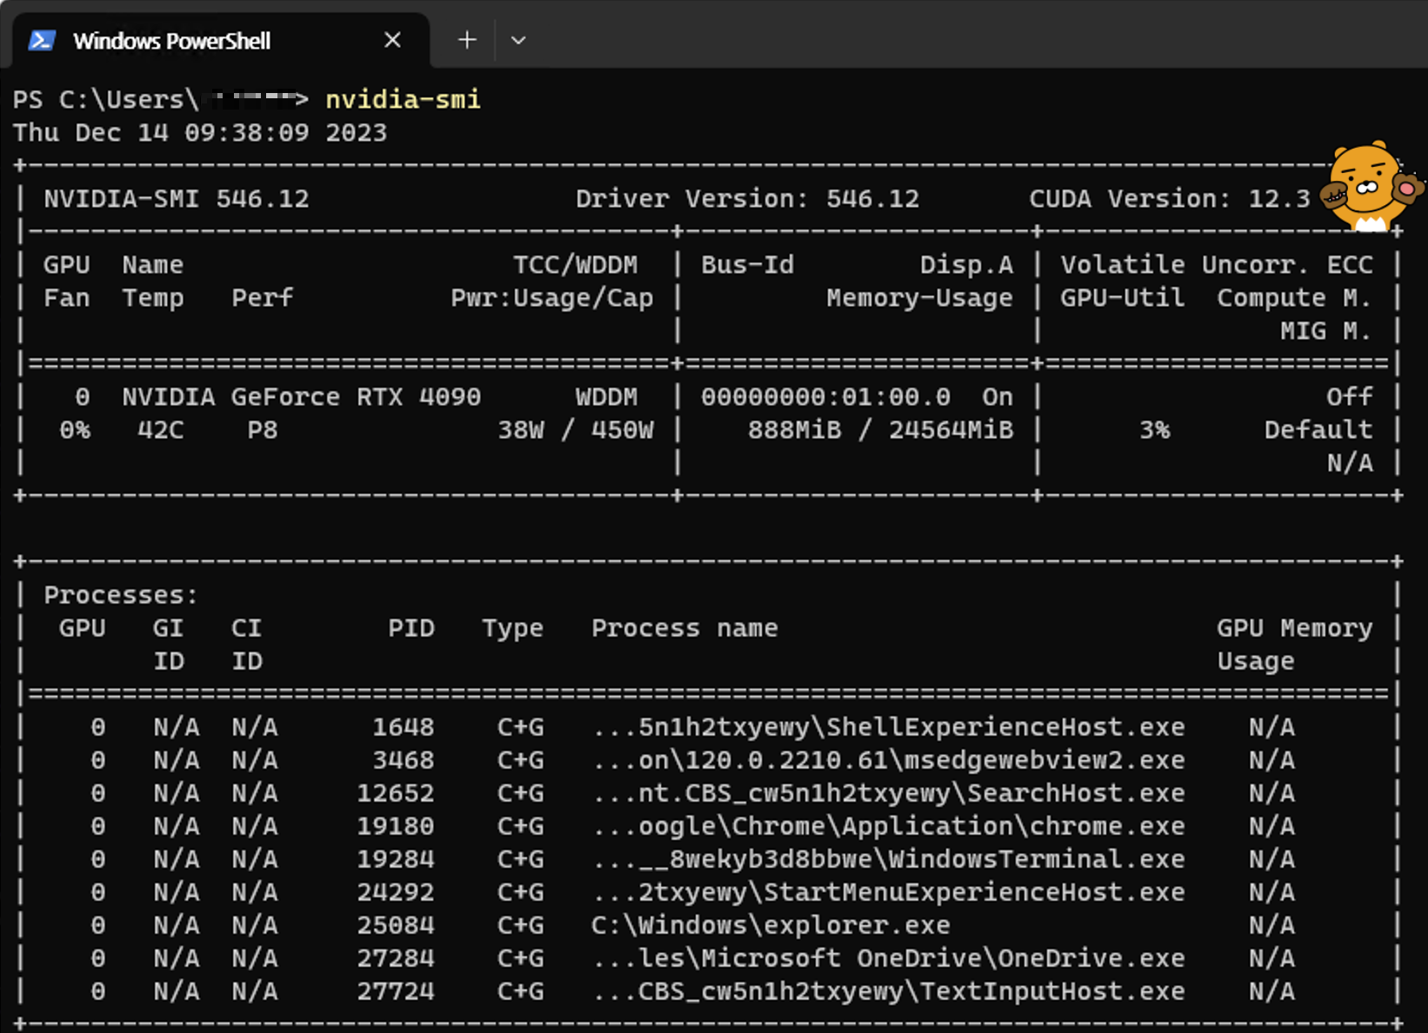The width and height of the screenshot is (1428, 1033).
Task: Click the Default compute mode value
Action: tap(1318, 430)
